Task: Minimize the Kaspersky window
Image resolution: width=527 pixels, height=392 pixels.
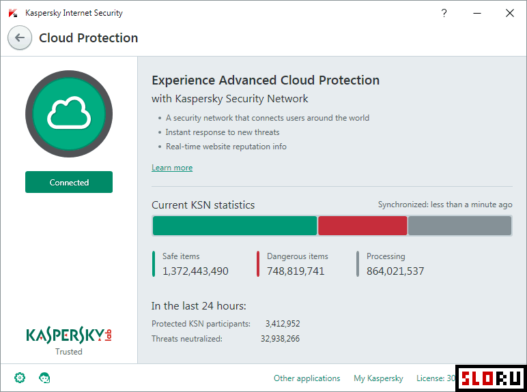Action: [477, 13]
